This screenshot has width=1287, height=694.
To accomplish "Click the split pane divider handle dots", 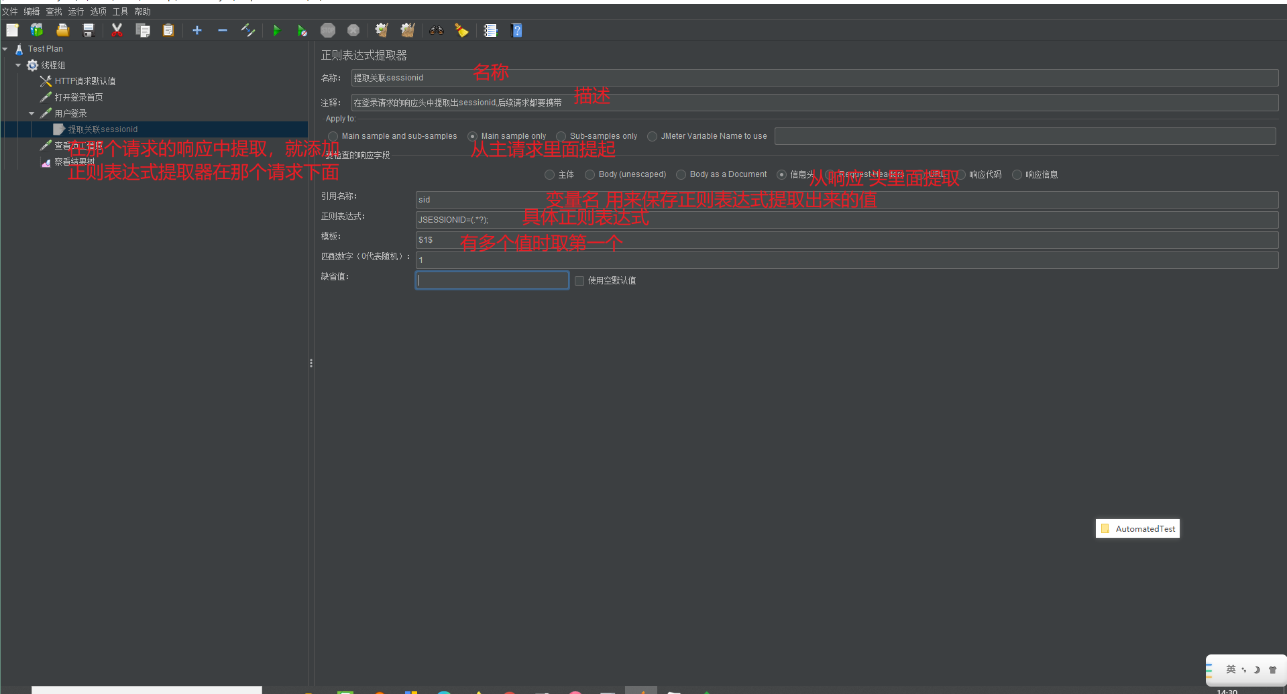I will tap(311, 363).
